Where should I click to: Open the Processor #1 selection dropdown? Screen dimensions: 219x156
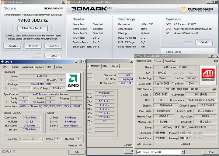(41, 139)
